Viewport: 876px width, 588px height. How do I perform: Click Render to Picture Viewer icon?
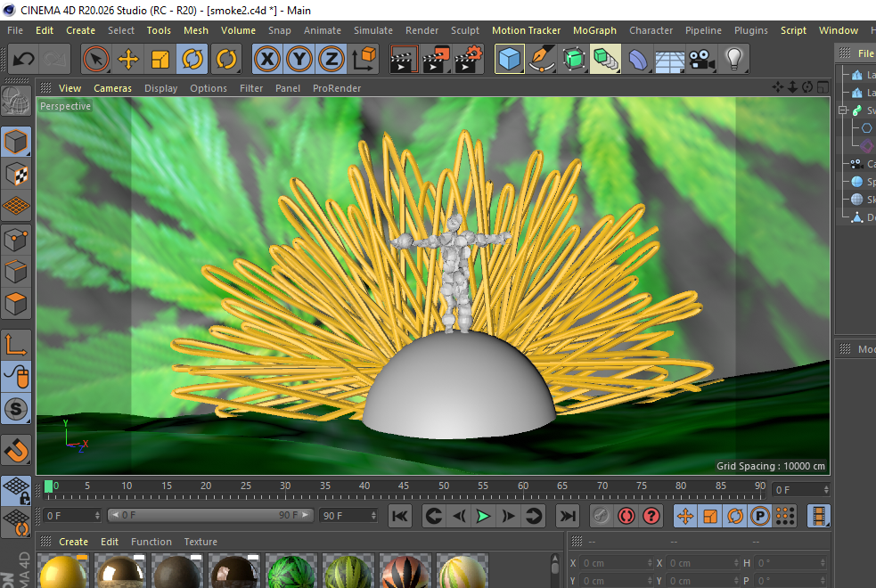coord(437,59)
